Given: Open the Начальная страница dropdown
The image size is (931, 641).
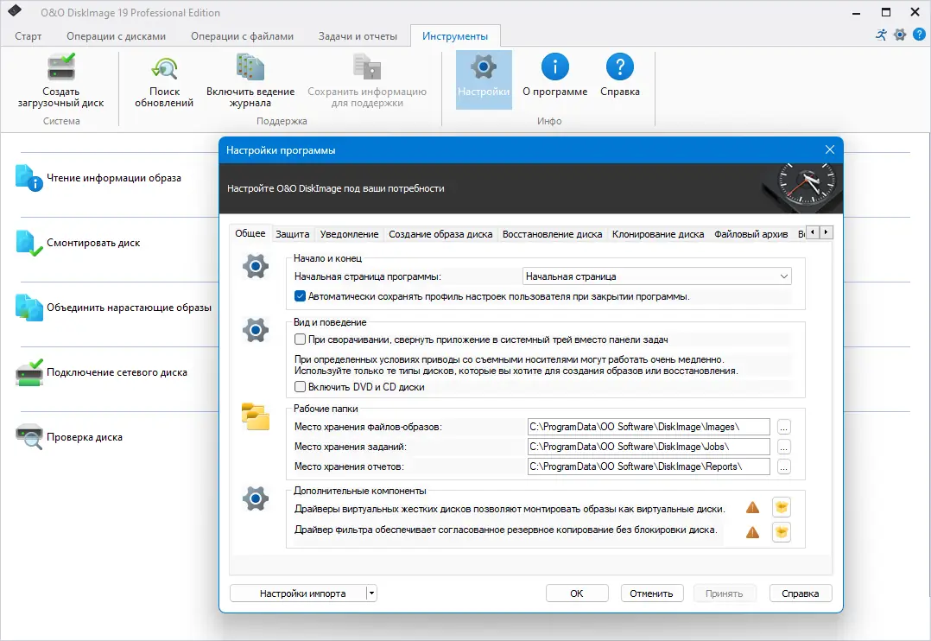Looking at the screenshot, I should pos(783,275).
